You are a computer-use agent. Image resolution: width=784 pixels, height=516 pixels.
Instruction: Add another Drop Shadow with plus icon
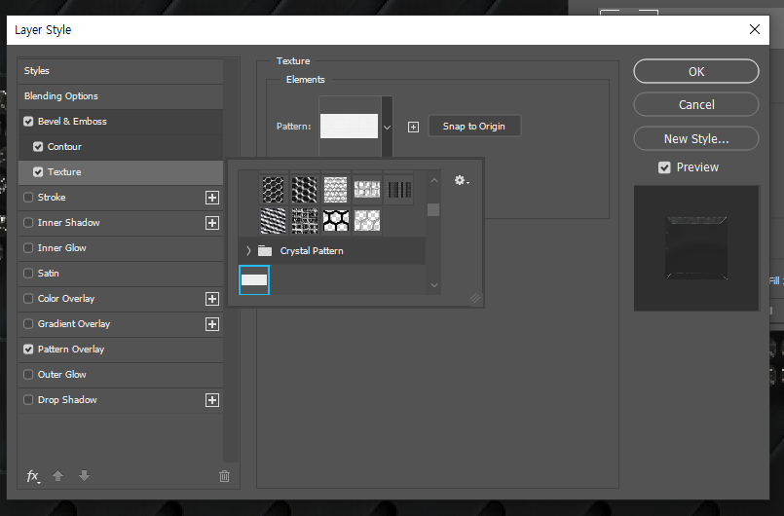212,400
